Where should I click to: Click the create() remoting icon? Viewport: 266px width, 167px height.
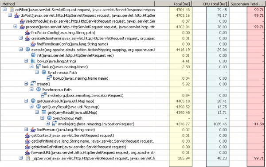click(x=33, y=84)
